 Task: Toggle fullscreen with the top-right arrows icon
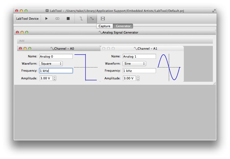click(x=214, y=11)
